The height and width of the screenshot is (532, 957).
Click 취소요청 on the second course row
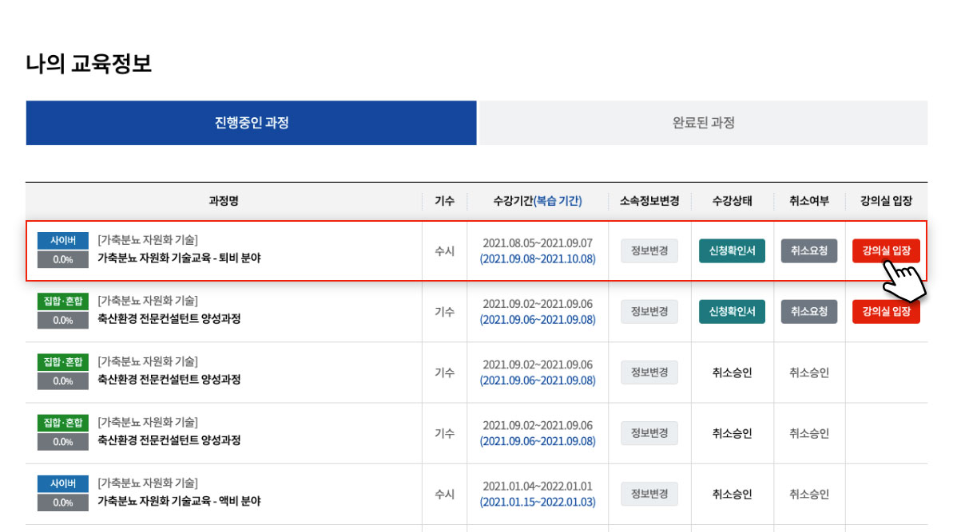click(x=809, y=311)
